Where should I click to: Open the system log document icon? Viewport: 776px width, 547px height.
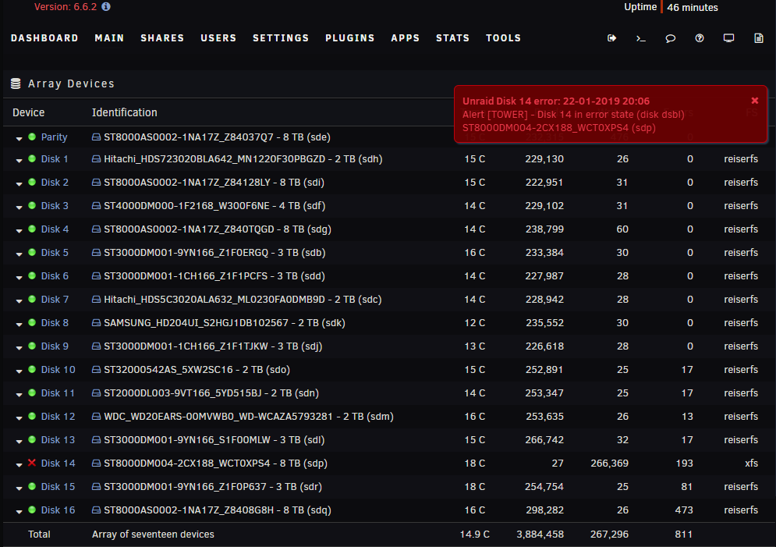tap(758, 38)
